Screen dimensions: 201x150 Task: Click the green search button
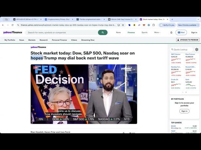pos(103,32)
